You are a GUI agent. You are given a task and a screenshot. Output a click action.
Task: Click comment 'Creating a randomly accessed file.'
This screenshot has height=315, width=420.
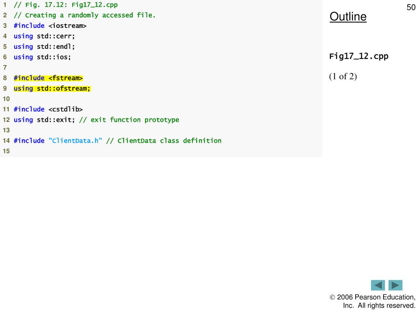(84, 15)
